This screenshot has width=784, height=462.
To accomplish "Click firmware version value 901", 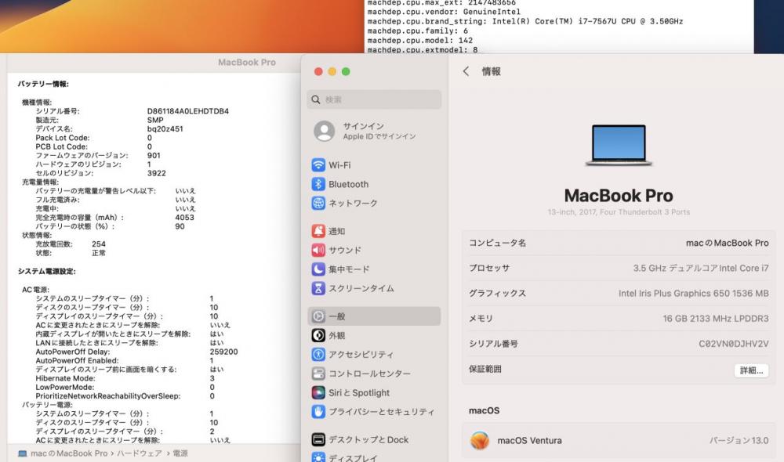I will 154,155.
